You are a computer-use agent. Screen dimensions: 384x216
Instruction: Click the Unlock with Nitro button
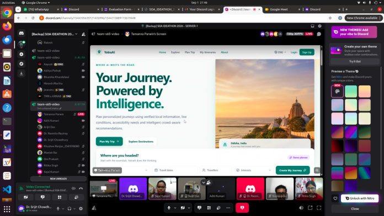point(360,198)
